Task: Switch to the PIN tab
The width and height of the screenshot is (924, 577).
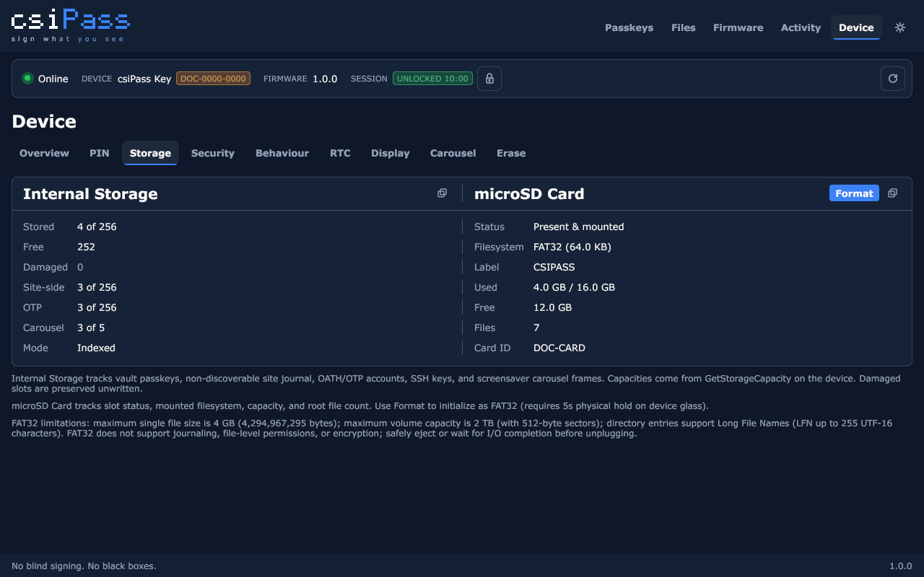Action: tap(100, 153)
